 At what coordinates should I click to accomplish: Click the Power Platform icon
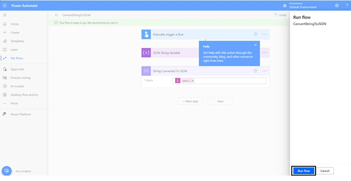click(4, 115)
